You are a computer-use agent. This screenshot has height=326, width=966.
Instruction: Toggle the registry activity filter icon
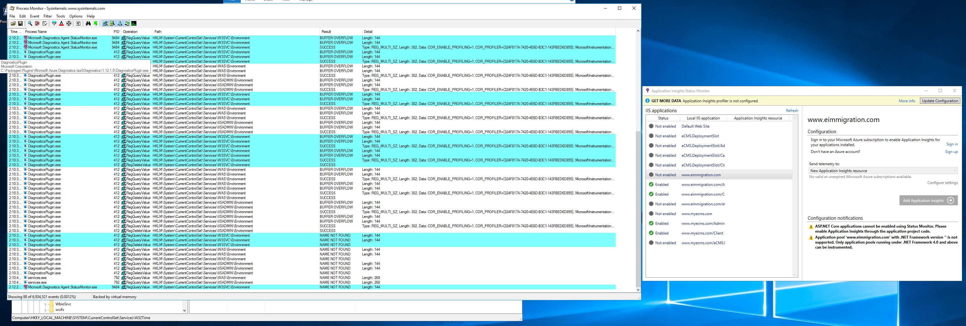pos(106,23)
